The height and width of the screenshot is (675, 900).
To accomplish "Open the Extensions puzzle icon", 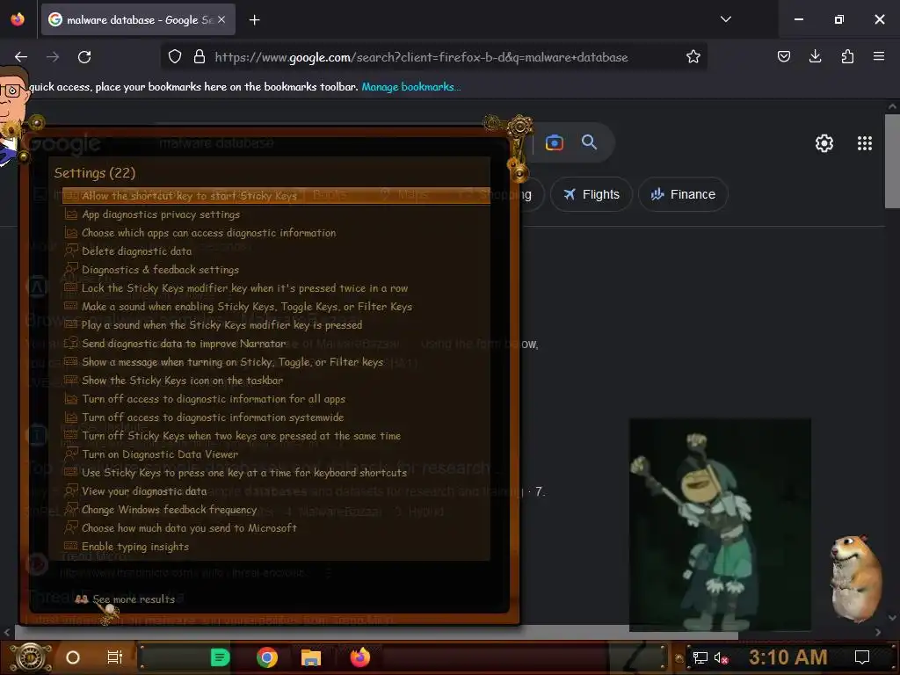I will pyautogui.click(x=847, y=56).
